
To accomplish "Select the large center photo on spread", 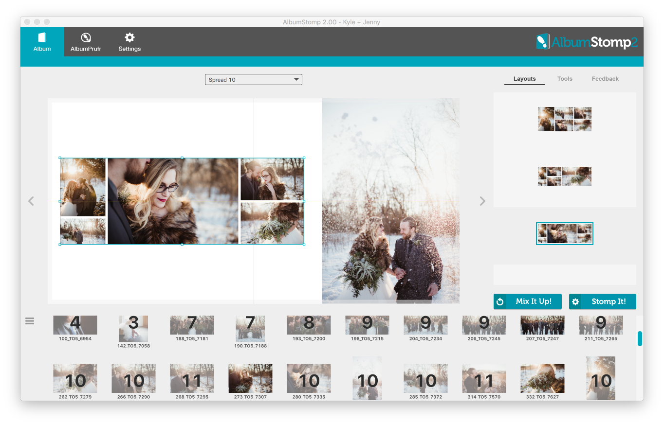I will point(173,201).
